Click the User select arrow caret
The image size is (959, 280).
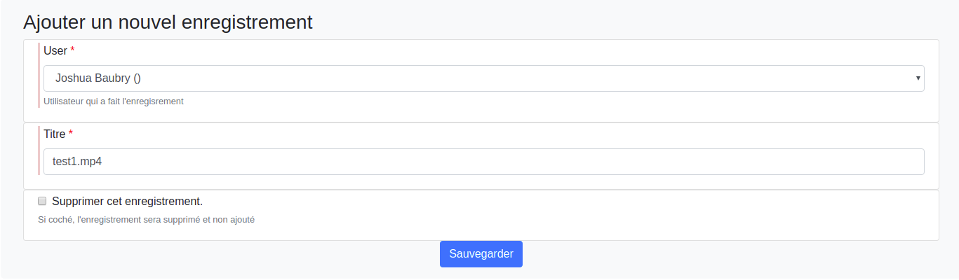pyautogui.click(x=918, y=78)
